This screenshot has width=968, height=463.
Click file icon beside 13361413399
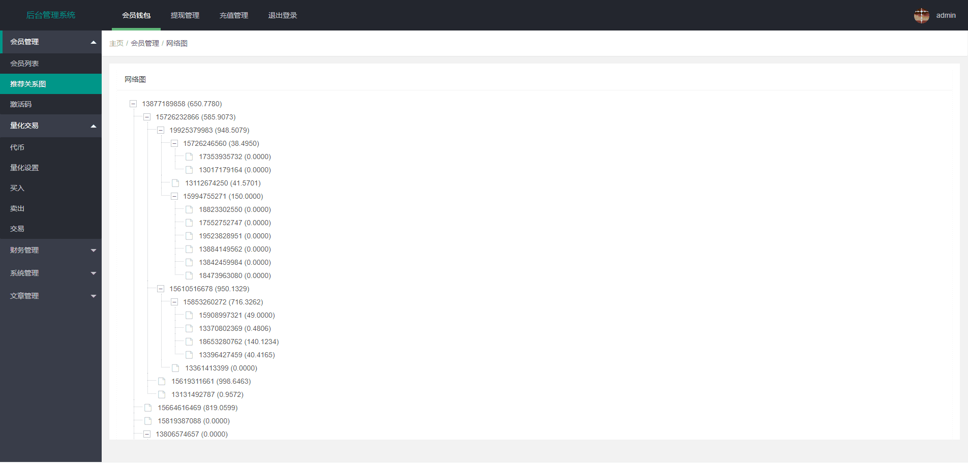tap(175, 368)
